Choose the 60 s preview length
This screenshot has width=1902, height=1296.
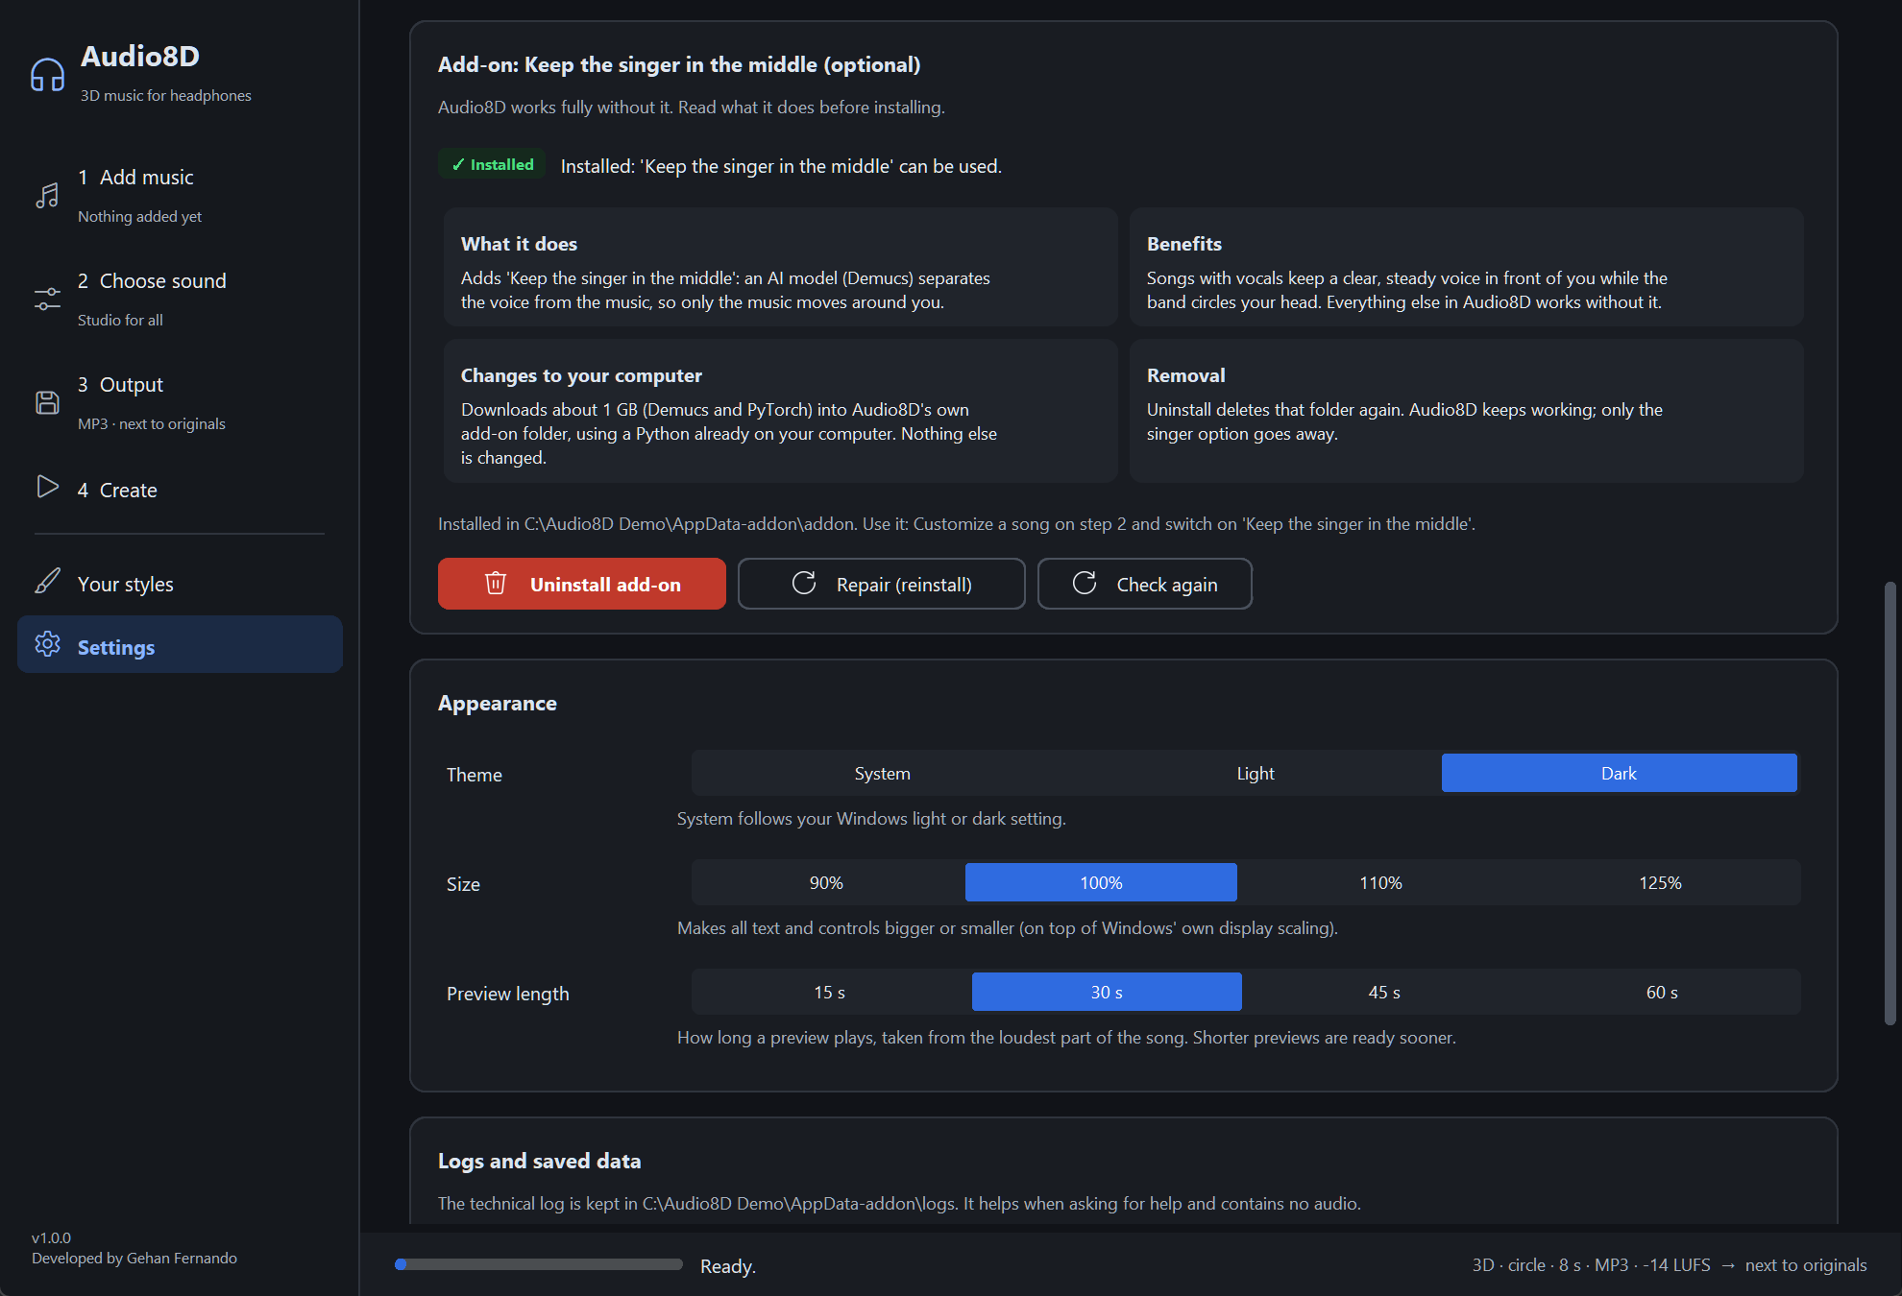coord(1662,992)
